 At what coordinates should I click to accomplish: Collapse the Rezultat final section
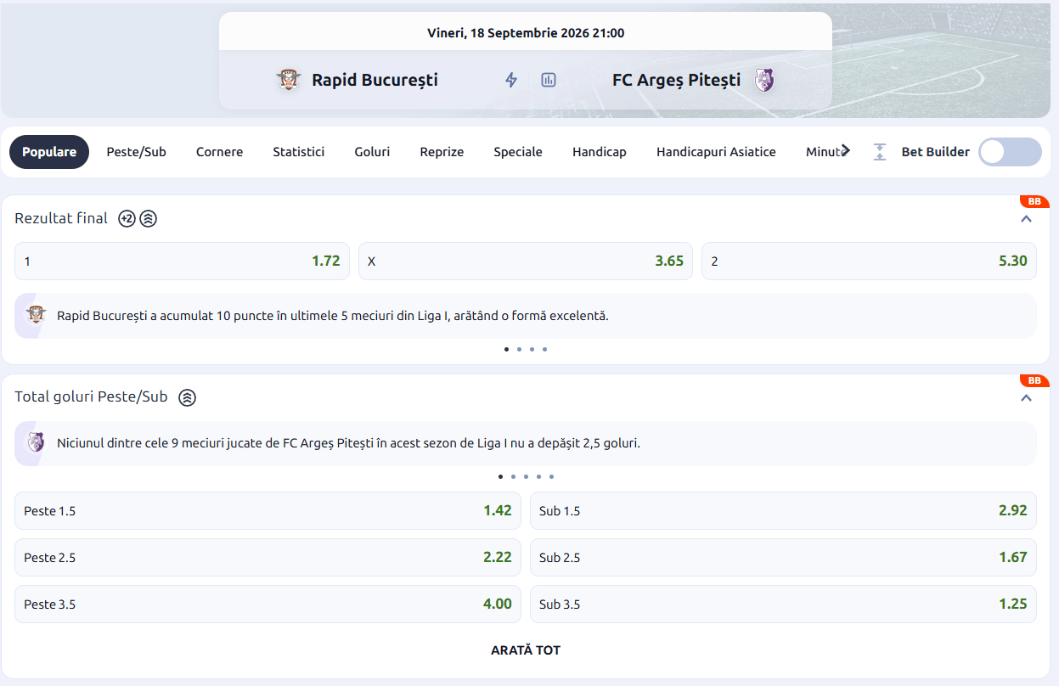(x=1026, y=219)
